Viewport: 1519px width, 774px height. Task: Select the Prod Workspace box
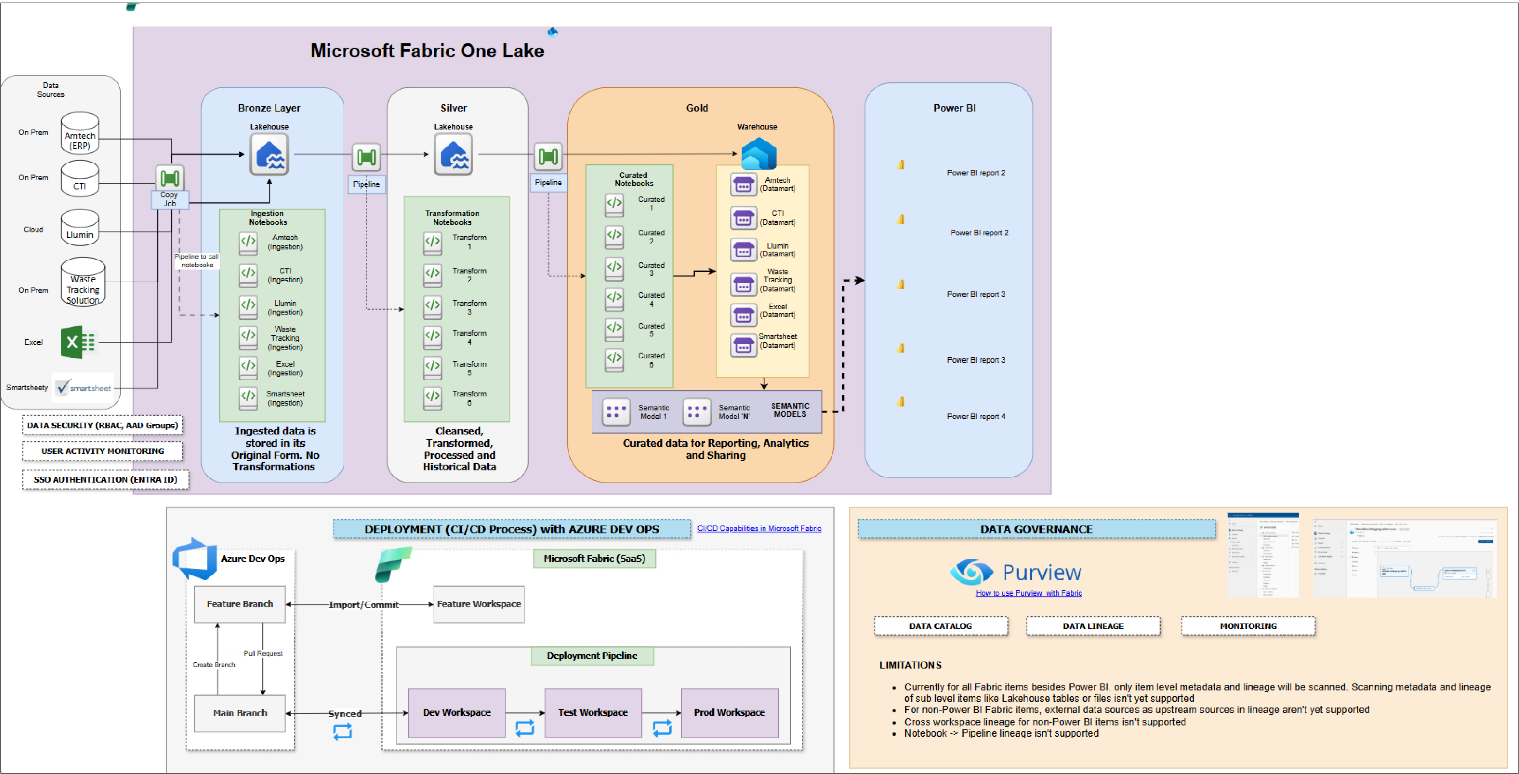click(729, 712)
